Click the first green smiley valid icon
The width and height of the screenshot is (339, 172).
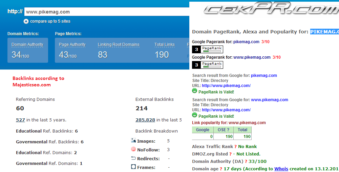click(195, 91)
